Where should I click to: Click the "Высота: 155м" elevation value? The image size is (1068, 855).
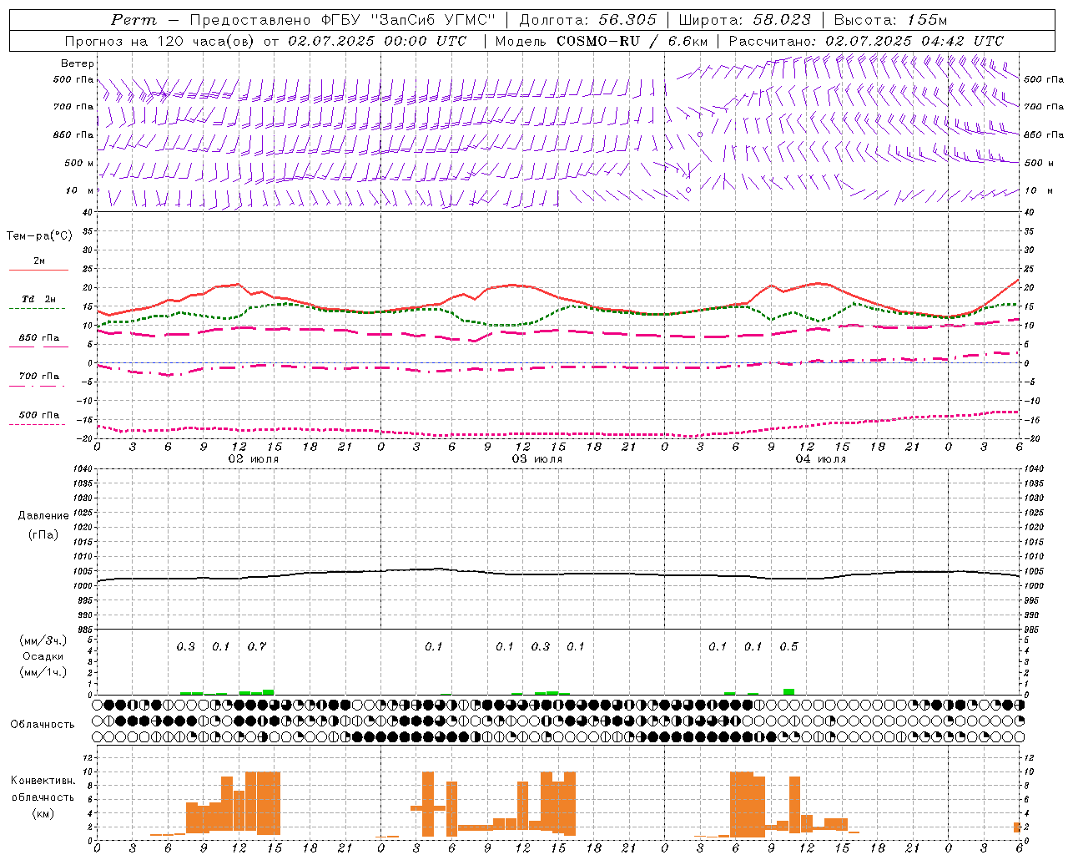[x=890, y=20]
